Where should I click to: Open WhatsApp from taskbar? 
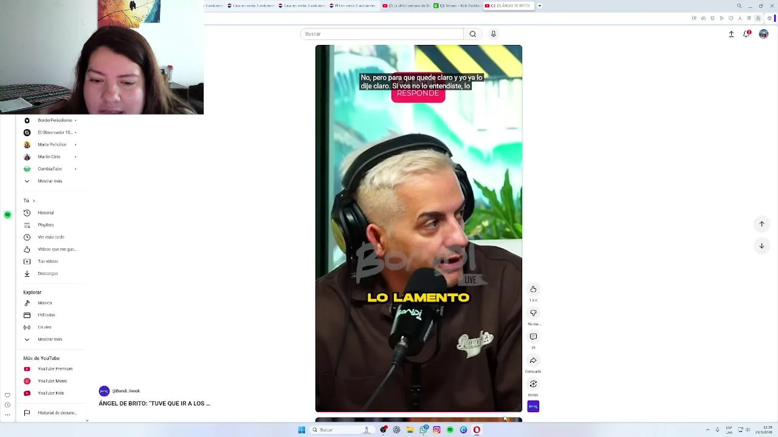click(x=424, y=430)
